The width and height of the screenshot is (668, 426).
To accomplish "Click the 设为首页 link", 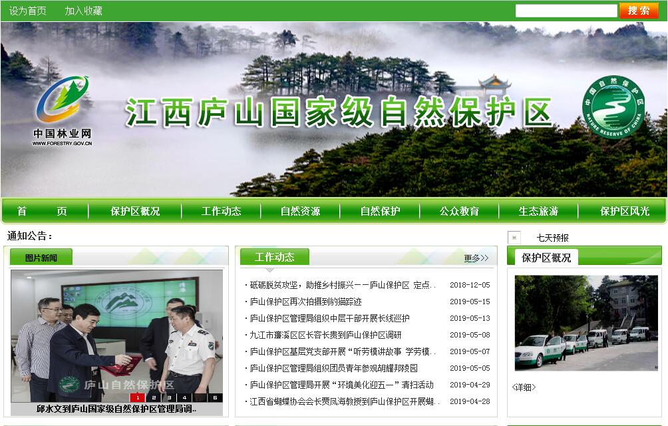I will (28, 11).
